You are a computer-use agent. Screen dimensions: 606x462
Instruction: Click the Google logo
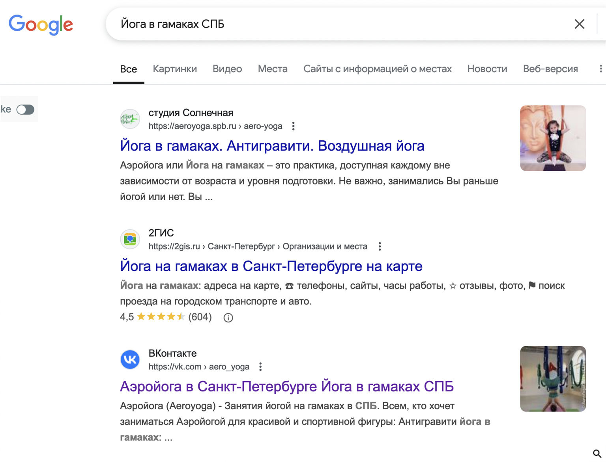pyautogui.click(x=41, y=24)
